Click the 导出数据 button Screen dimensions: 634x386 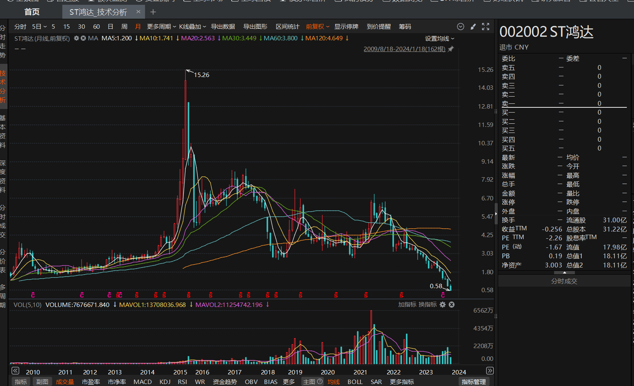(223, 27)
